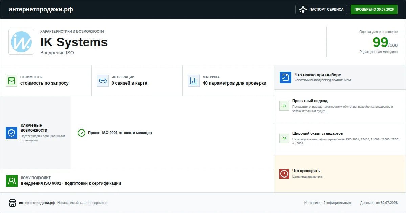This screenshot has width=406, height=213.
Task: Click the Матрица bar chart icon
Action: [194, 81]
